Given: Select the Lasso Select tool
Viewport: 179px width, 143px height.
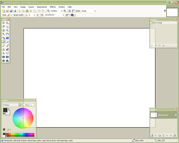Looking at the screenshot, I should pyautogui.click(x=4, y=27).
